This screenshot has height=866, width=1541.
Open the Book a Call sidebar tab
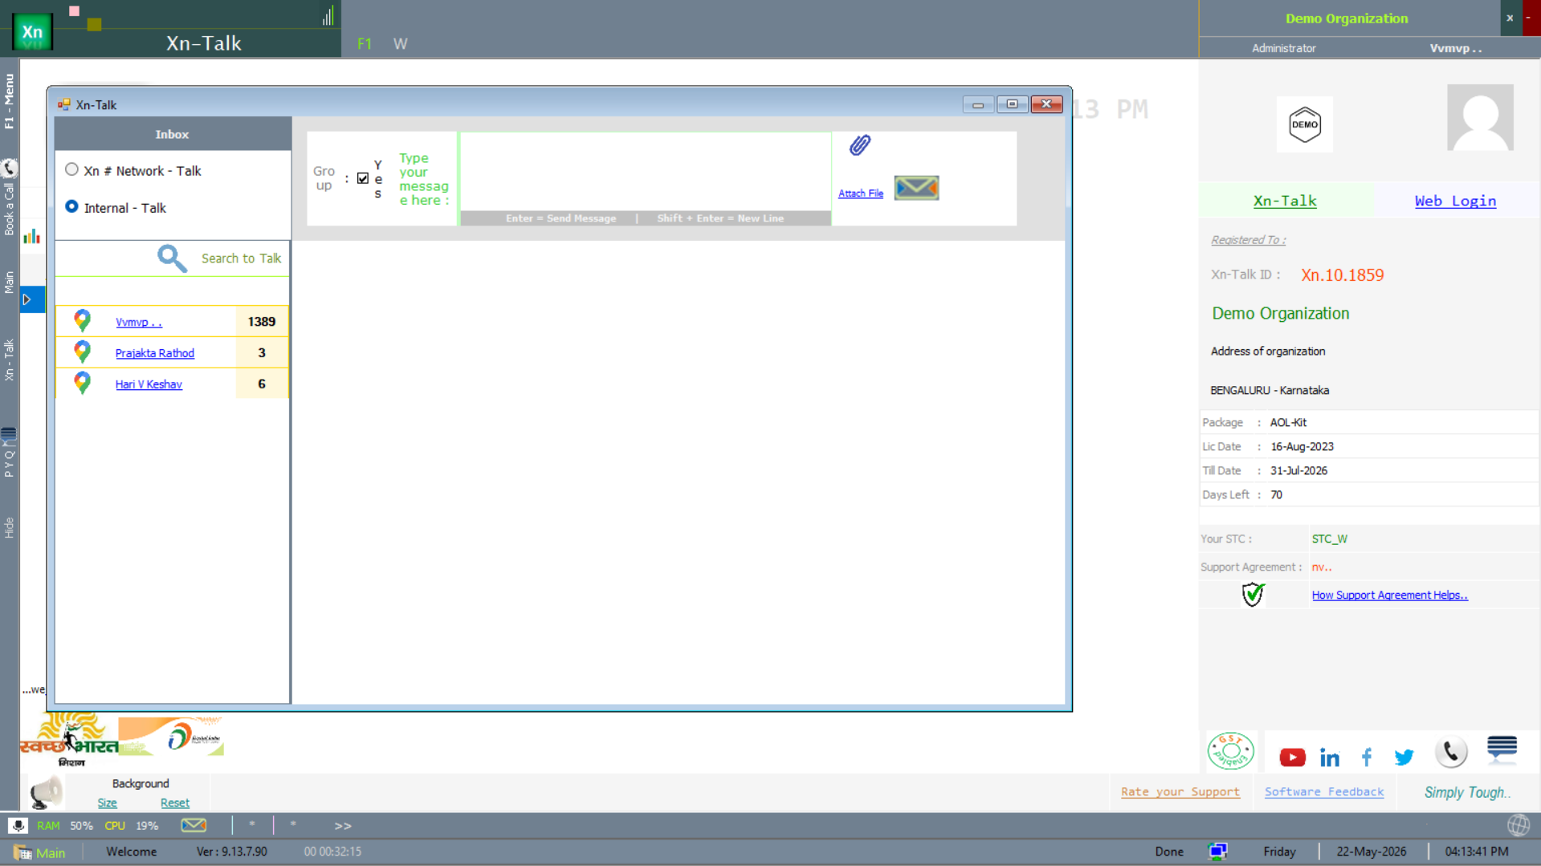[x=9, y=209]
